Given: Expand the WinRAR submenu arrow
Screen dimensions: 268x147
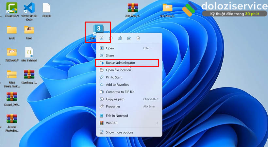Looking at the screenshot, I should pos(157,123).
